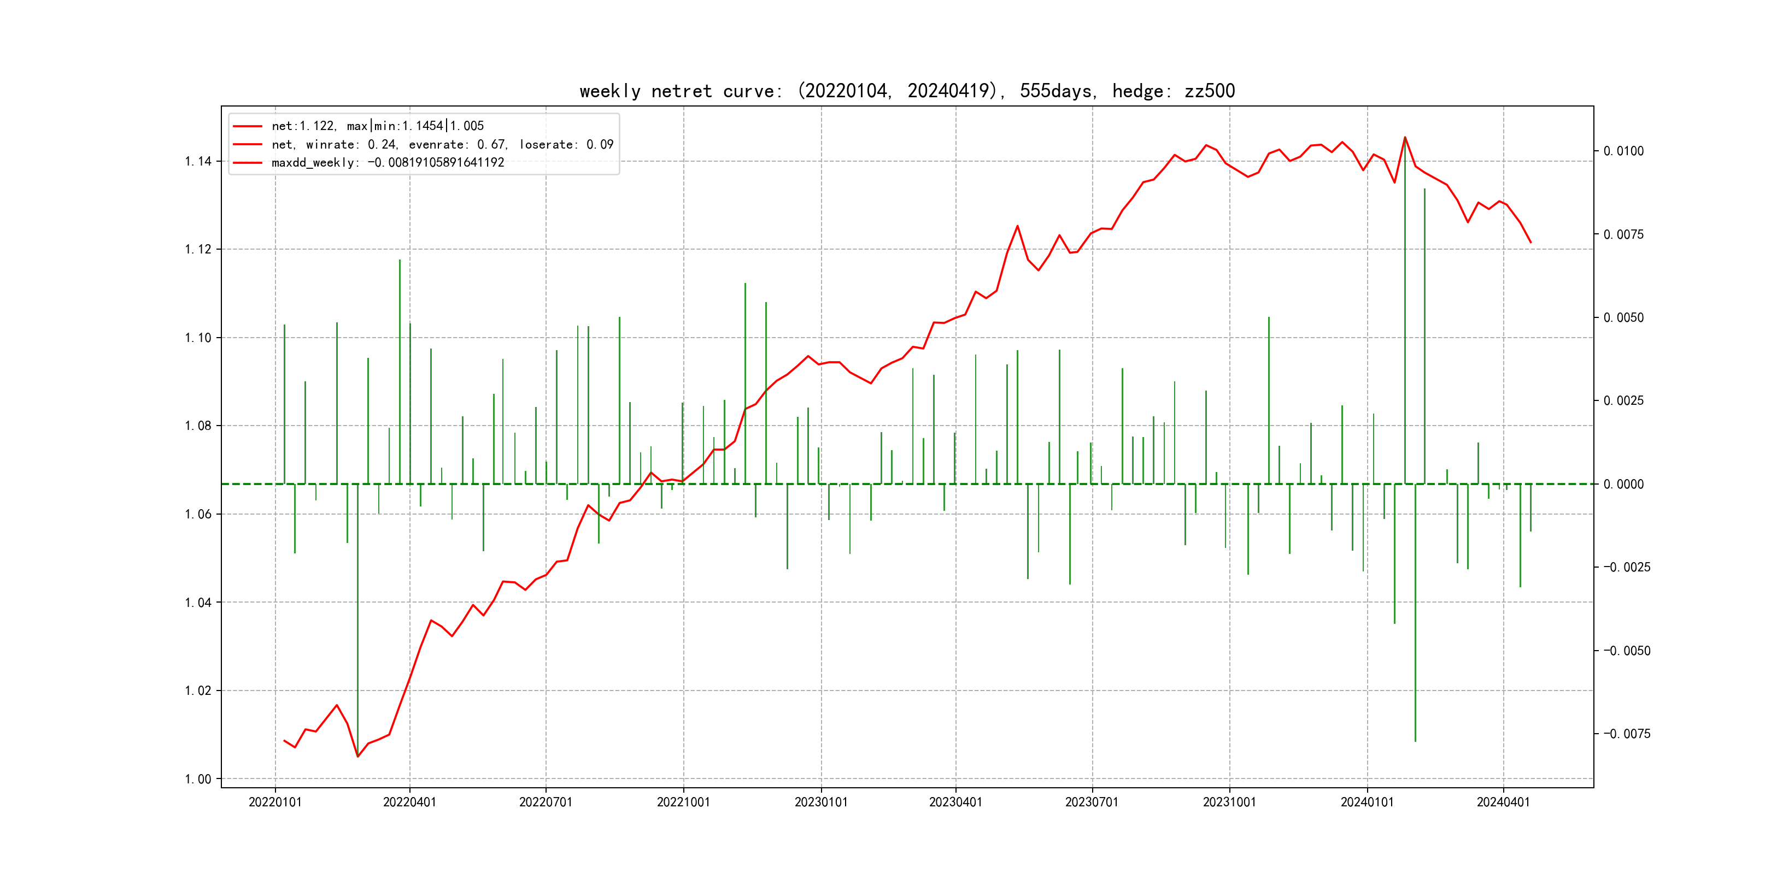Image resolution: width=1771 pixels, height=885 pixels.
Task: Click the 1.08 left axis tick label
Action: pos(198,426)
